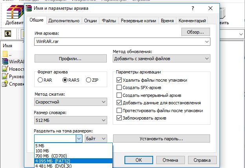Uncheck Добавить данные для восстановления
The width and height of the screenshot is (245, 168).
click(x=119, y=103)
